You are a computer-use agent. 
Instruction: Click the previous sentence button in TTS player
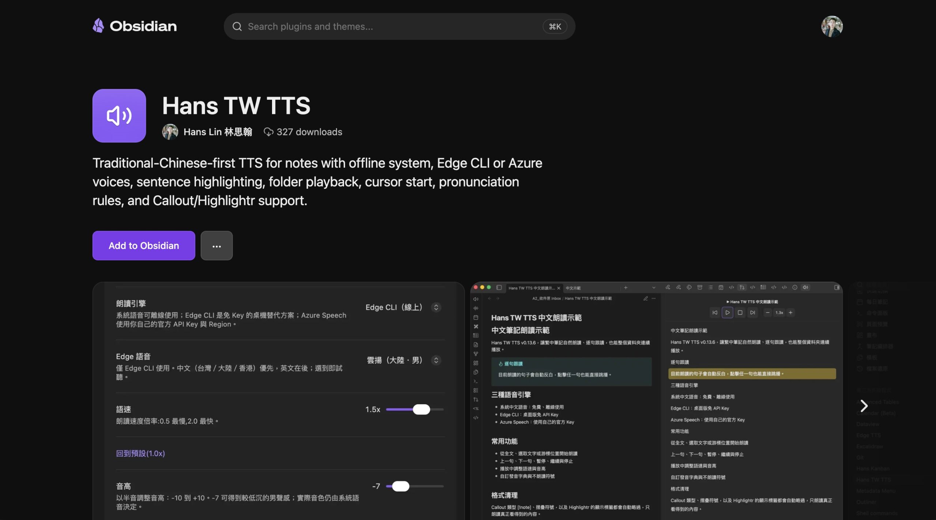715,313
